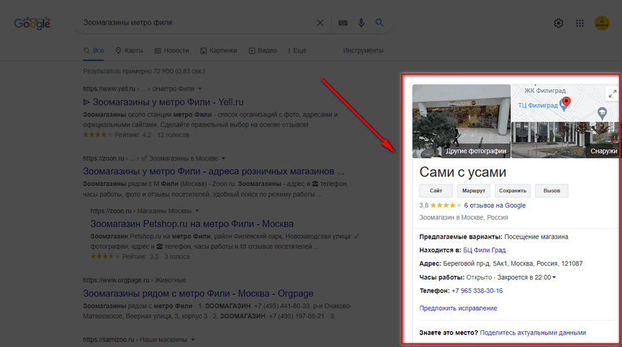This screenshot has height=347, width=622.
Task: Expand working hours dropdown arrow
Action: pyautogui.click(x=554, y=278)
